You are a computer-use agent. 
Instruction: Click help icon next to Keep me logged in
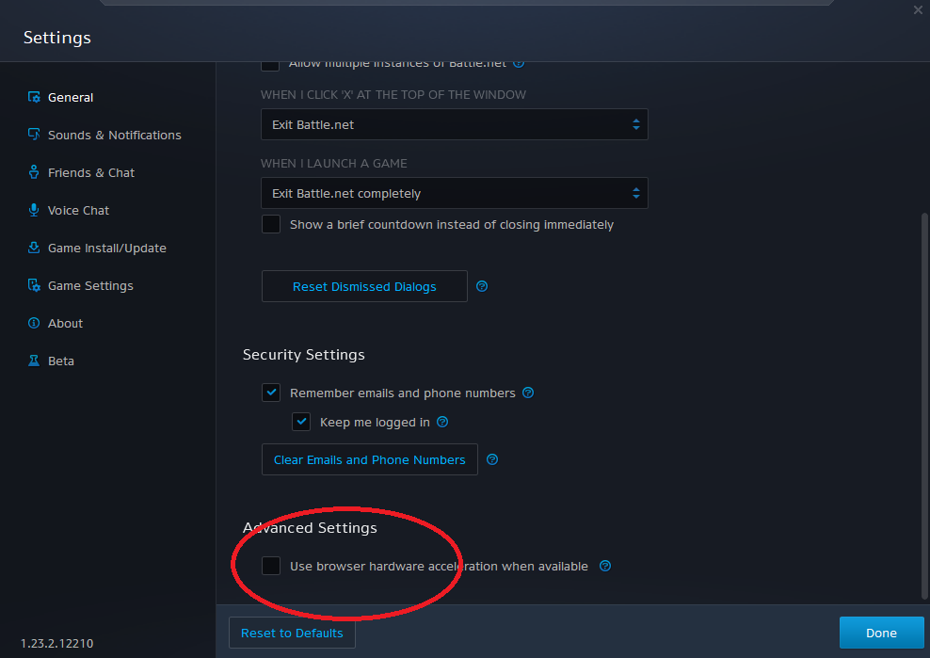442,422
